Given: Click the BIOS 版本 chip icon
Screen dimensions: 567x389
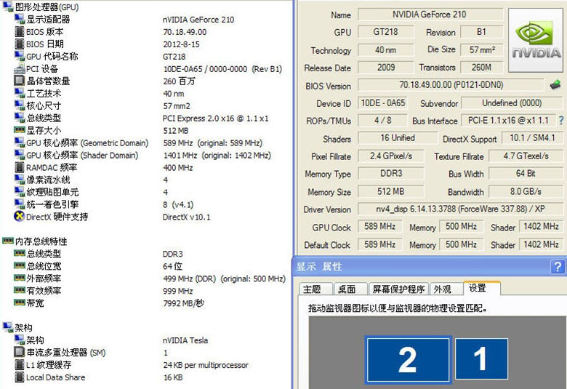Looking at the screenshot, I should pyautogui.click(x=20, y=31).
